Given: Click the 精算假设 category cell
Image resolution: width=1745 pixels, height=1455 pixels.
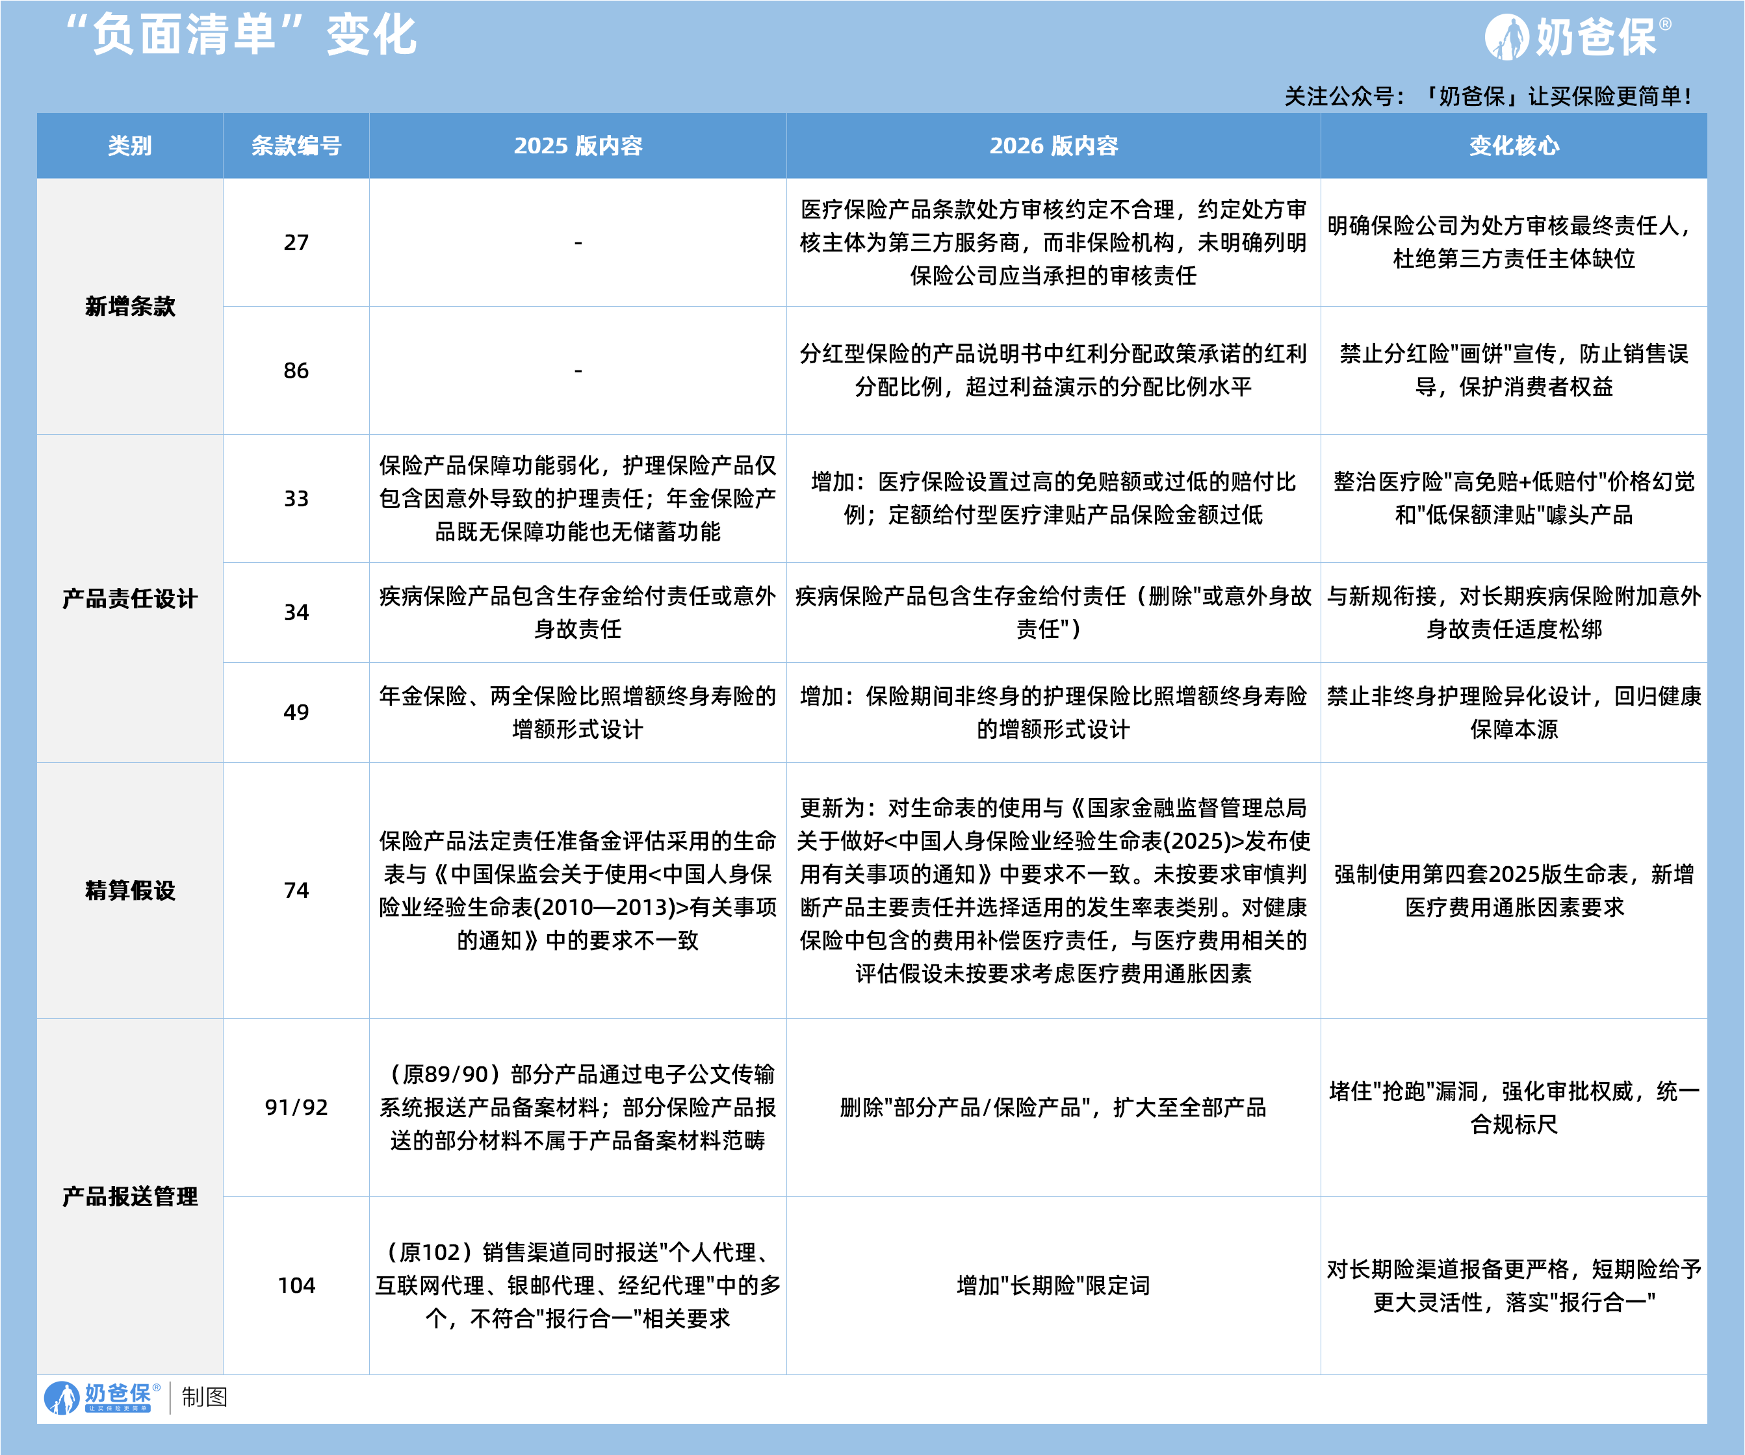Looking at the screenshot, I should (129, 891).
